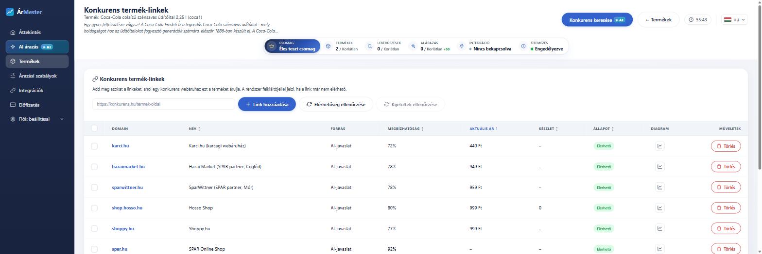Click the Lekérdezések search icon
Screen dimensions: 762x254
pos(370,47)
